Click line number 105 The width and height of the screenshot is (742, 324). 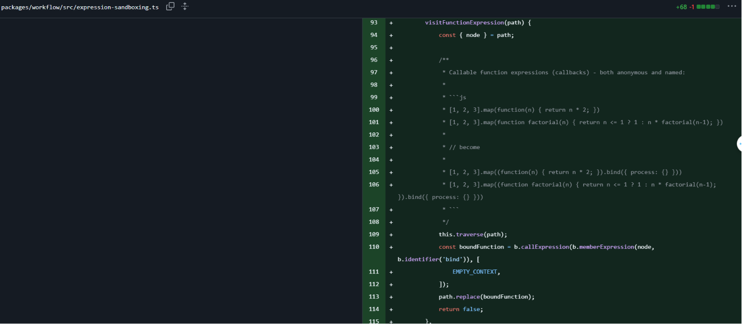[374, 172]
